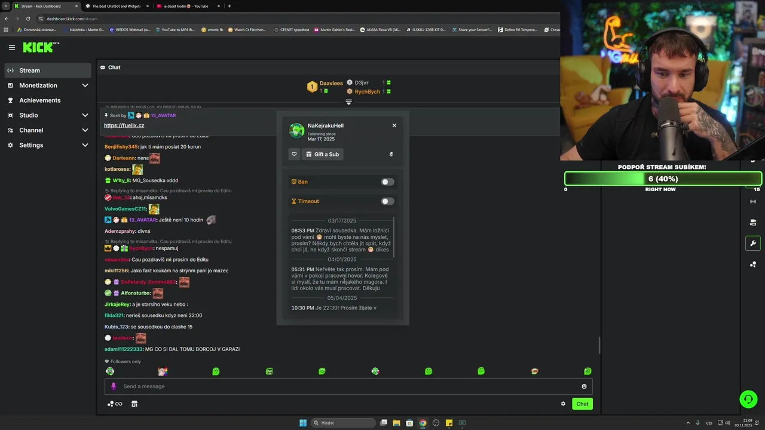Open the hamburger menu next to Kick logo
The height and width of the screenshot is (430, 765).
click(11, 47)
